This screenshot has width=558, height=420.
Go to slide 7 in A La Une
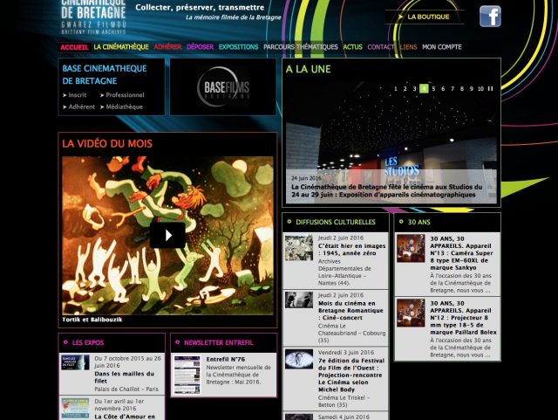coord(453,88)
